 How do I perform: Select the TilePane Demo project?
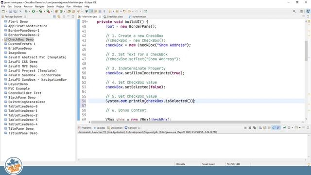click(x=21, y=129)
